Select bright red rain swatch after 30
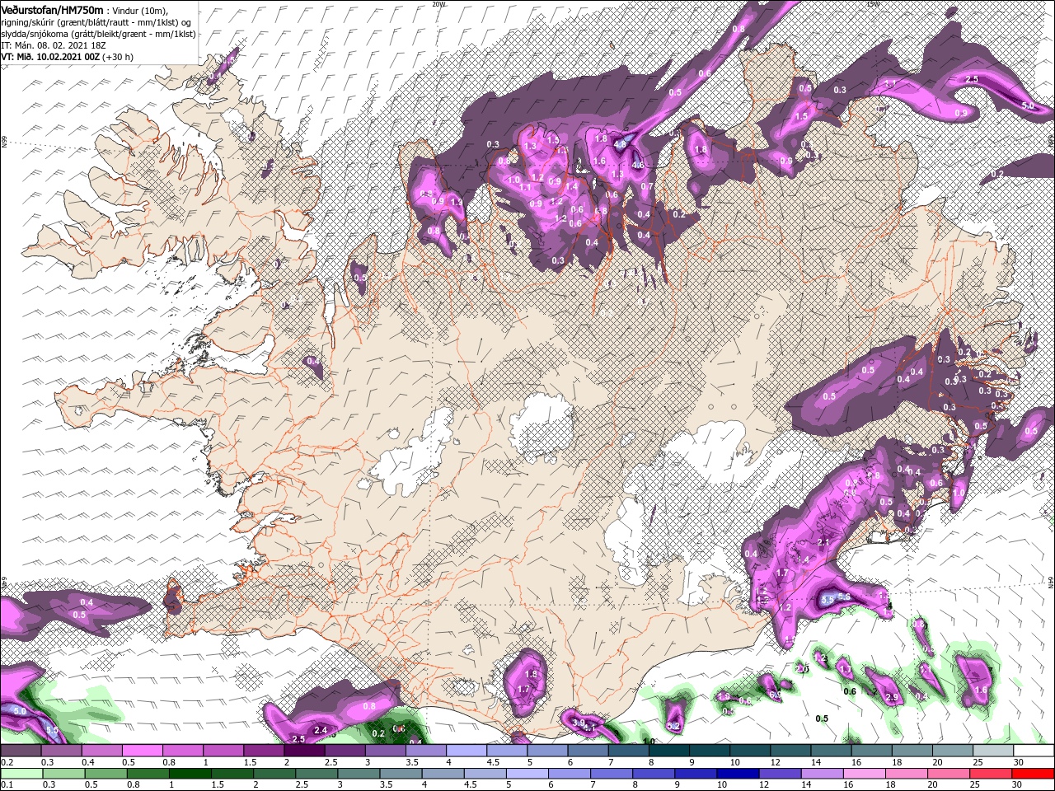 1034,774
